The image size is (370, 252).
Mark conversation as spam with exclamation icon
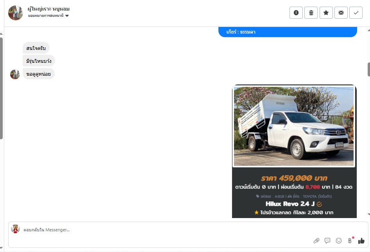pos(296,13)
